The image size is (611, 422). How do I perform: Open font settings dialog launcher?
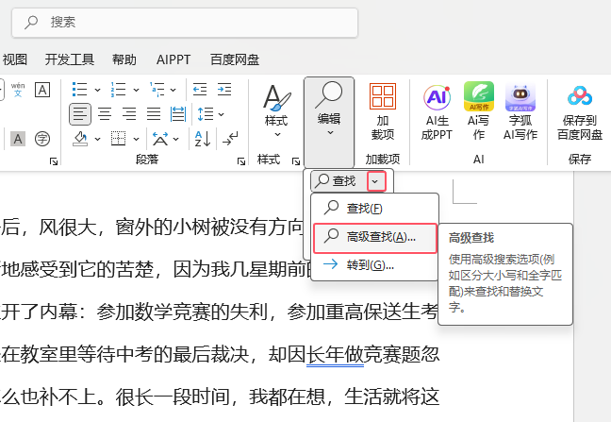coord(54,161)
